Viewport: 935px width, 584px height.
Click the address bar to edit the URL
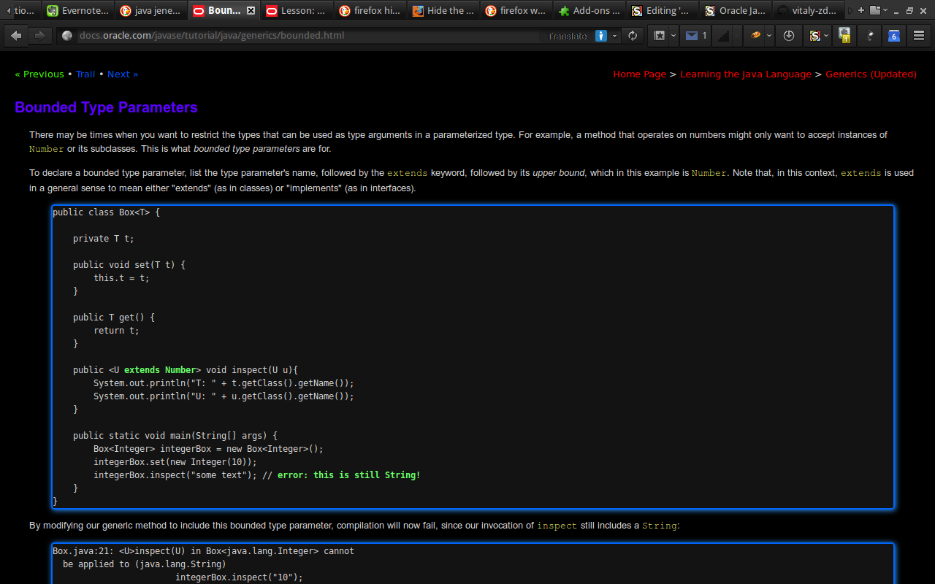tap(292, 35)
